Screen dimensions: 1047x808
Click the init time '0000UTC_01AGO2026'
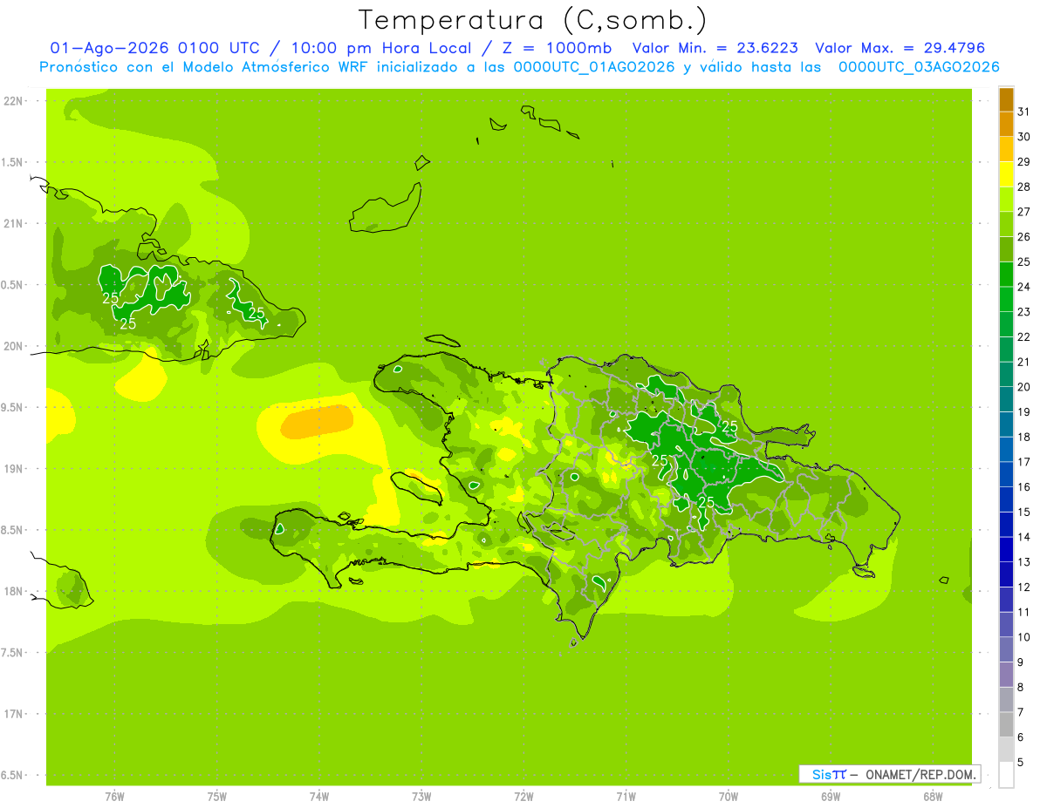[x=594, y=67]
